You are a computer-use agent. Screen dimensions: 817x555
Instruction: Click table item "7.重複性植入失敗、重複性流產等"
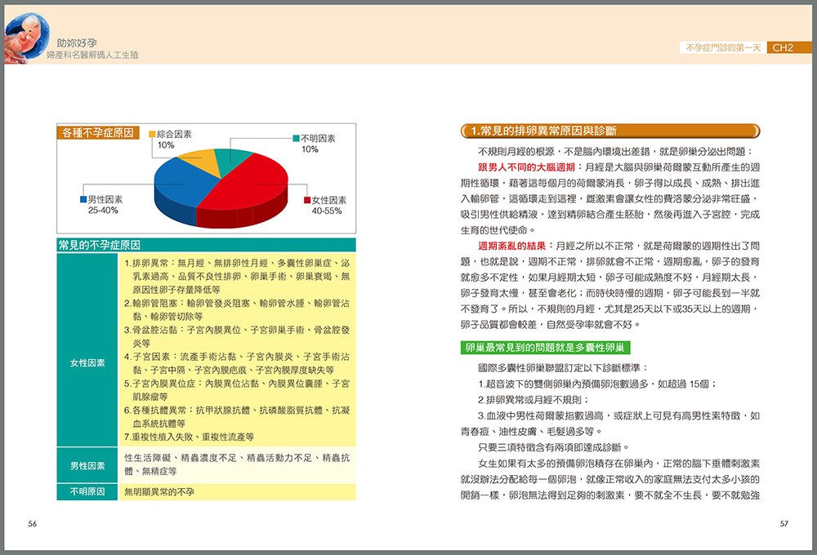click(190, 437)
